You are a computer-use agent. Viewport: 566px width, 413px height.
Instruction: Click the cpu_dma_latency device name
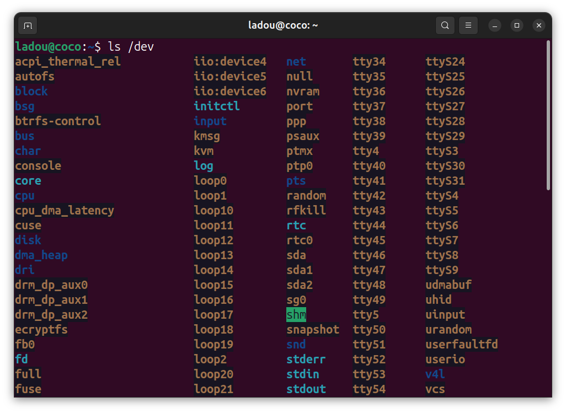click(x=65, y=211)
